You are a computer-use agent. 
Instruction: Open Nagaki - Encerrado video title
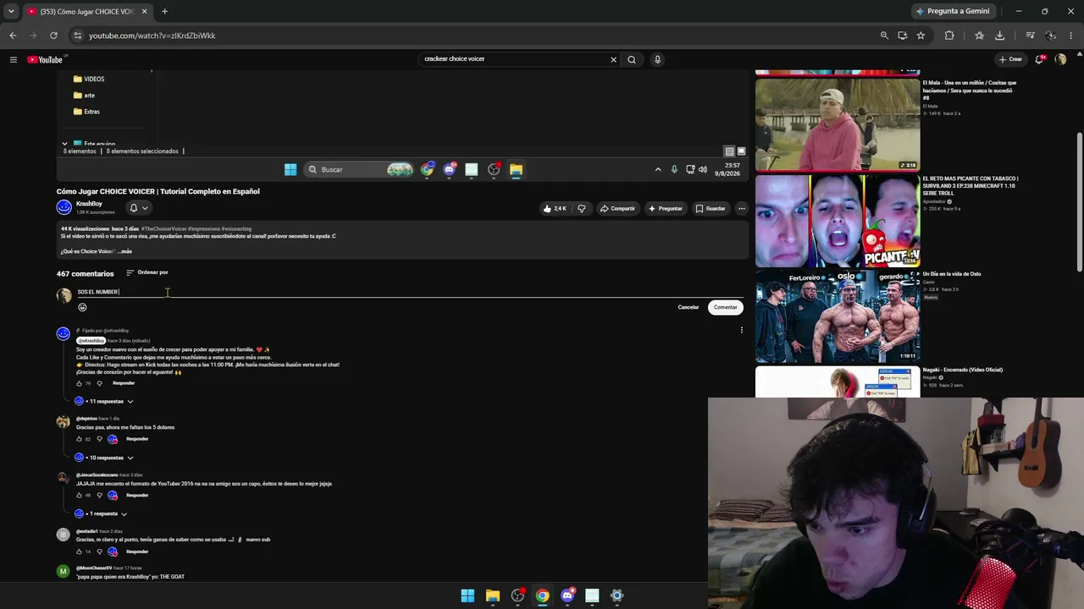coord(962,370)
